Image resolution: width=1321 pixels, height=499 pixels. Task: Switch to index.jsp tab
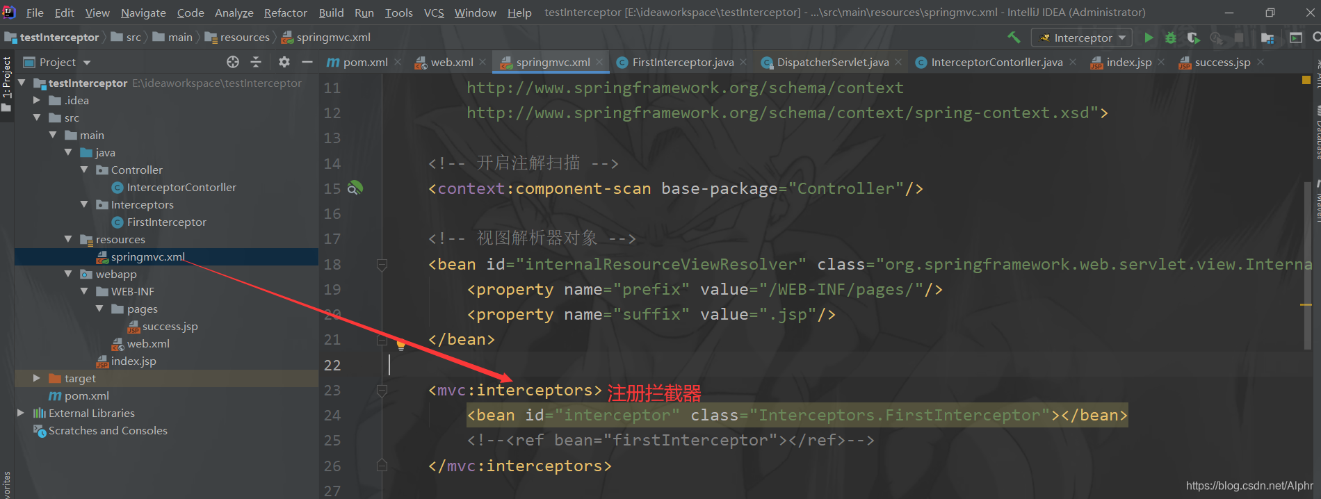point(1128,63)
